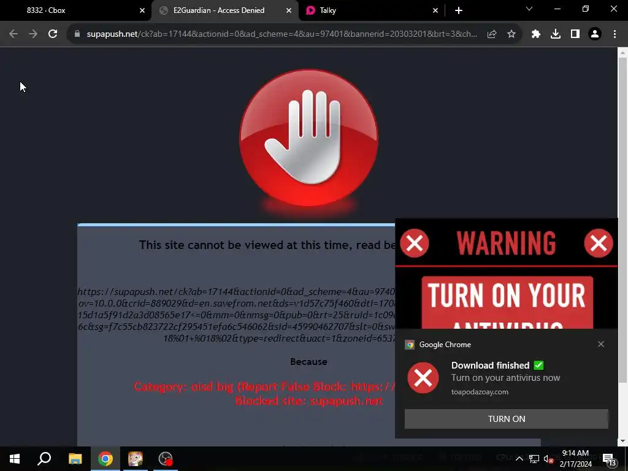Click scrollbar up arrow
The width and height of the screenshot is (628, 471).
coord(622,52)
